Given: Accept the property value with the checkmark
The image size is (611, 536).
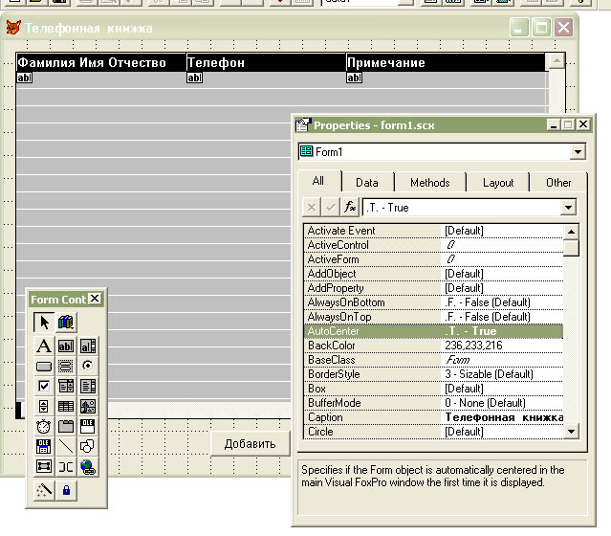Looking at the screenshot, I should (x=331, y=207).
